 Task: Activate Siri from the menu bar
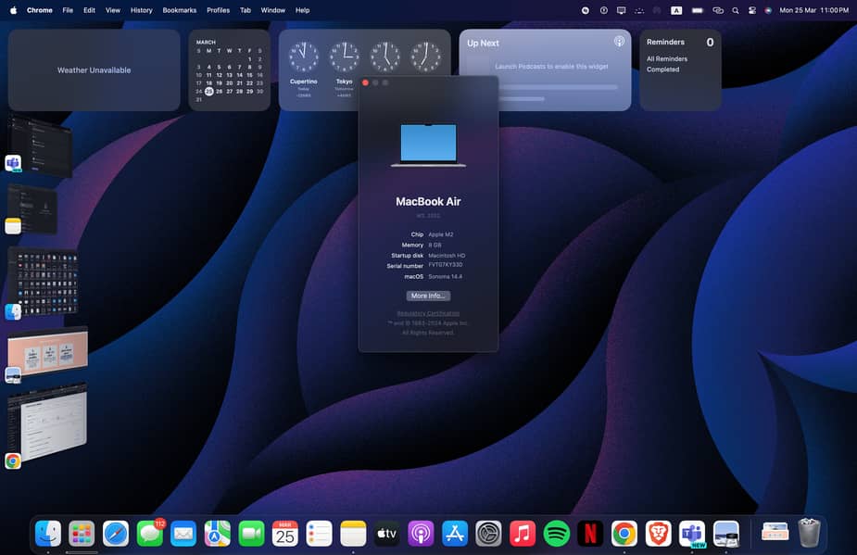point(768,10)
